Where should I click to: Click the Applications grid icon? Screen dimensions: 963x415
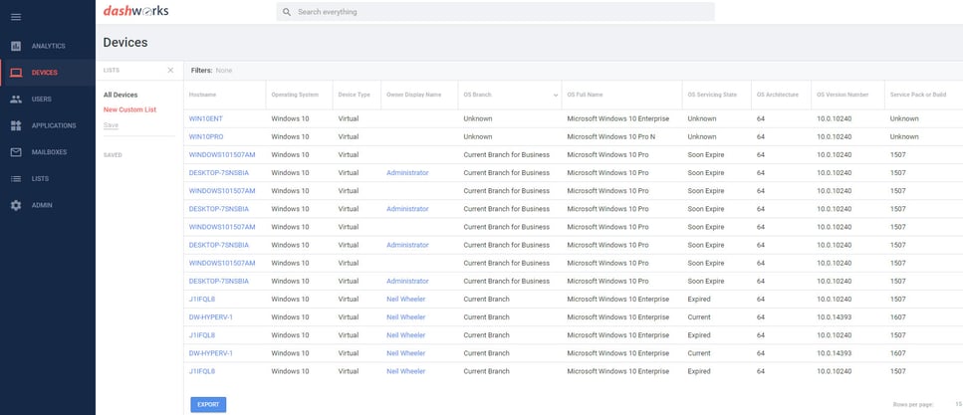tap(16, 125)
